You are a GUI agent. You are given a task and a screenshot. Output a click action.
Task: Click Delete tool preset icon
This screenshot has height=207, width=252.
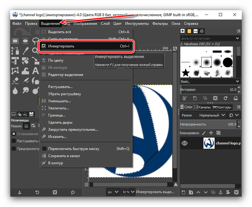(55, 192)
